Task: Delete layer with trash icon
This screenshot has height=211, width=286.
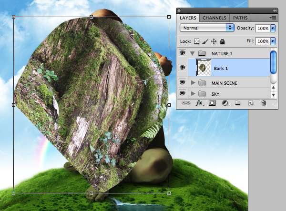Action: [264, 103]
